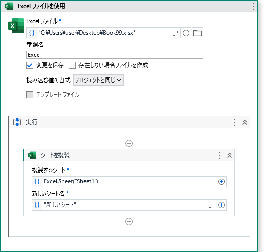Image resolution: width=269 pixels, height=252 pixels.
Task: Click the folder browse icon for Excel file
Action: click(197, 33)
